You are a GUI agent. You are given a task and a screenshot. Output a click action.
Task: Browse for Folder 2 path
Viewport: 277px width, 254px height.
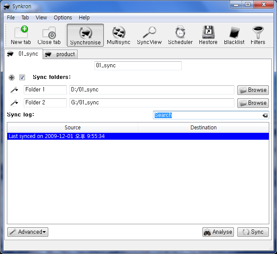click(253, 103)
